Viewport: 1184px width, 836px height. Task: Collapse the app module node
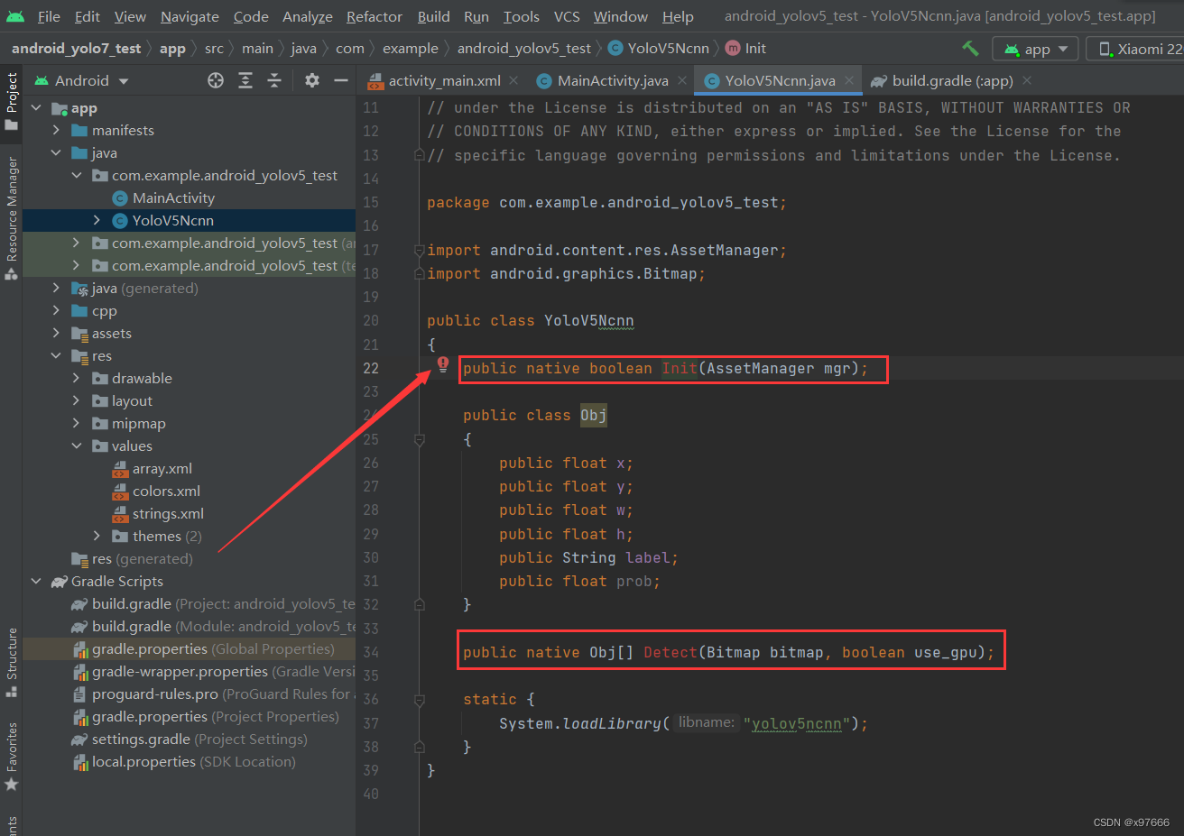pos(36,107)
